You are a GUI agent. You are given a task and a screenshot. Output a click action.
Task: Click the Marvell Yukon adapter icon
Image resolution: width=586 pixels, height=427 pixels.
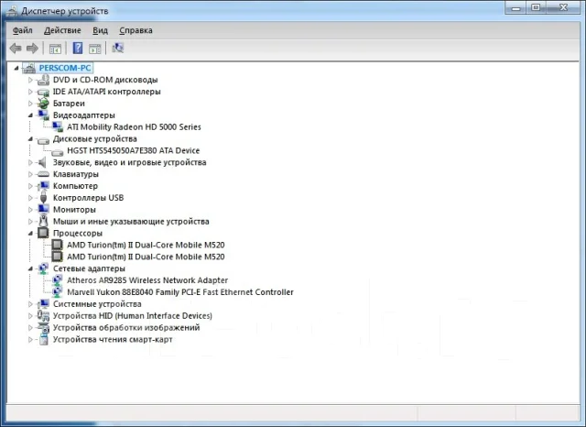[57, 292]
